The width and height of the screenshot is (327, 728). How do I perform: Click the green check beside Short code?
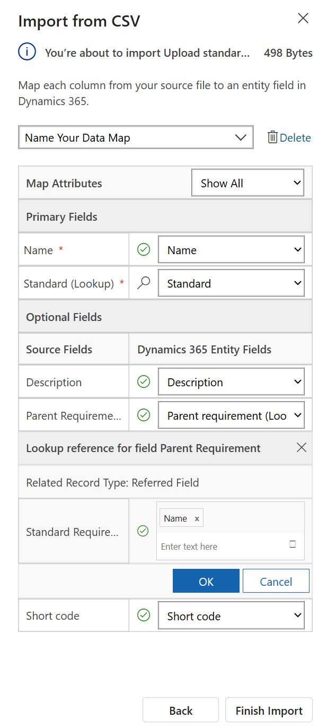(143, 615)
